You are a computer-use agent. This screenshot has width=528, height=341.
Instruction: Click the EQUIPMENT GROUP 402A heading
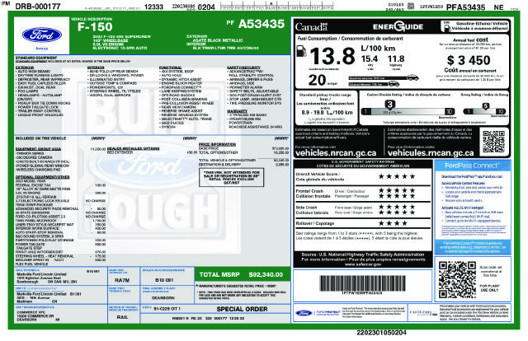[x=39, y=148]
